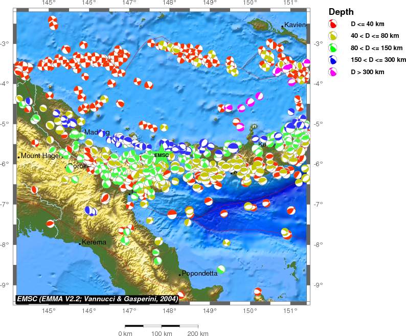The image size is (406, 336).
Task: Click the '80 < D <= 150 km' legend text
Action: [374, 48]
